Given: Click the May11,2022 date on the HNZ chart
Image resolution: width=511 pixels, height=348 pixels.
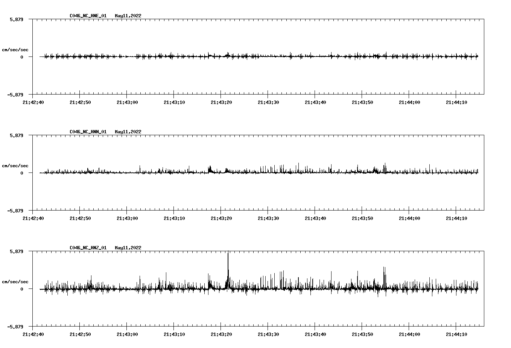Looking at the screenshot, I should tap(128, 248).
